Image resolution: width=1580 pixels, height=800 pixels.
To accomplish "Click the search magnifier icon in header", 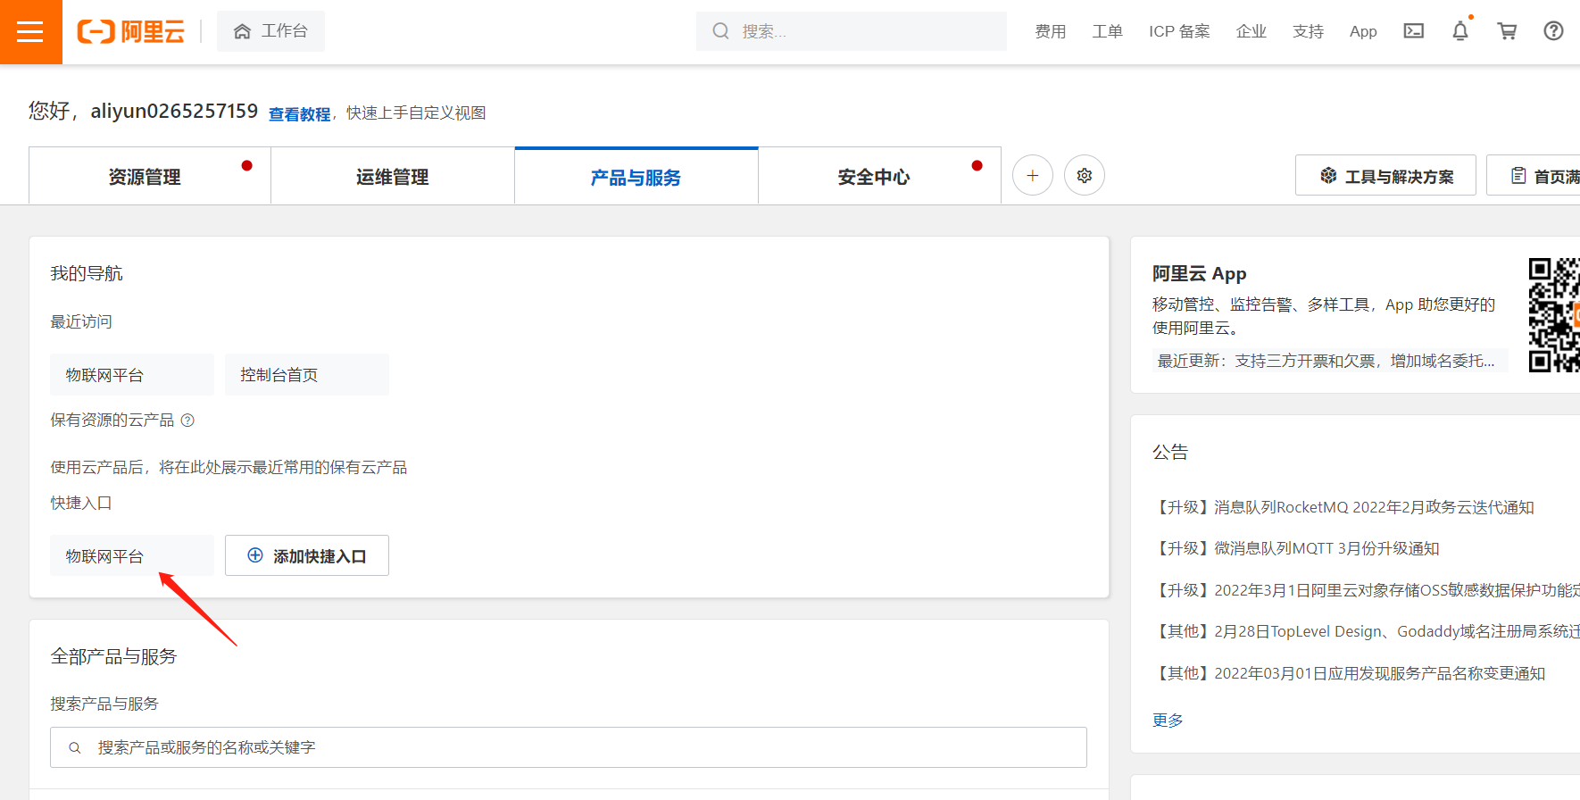I will (720, 31).
